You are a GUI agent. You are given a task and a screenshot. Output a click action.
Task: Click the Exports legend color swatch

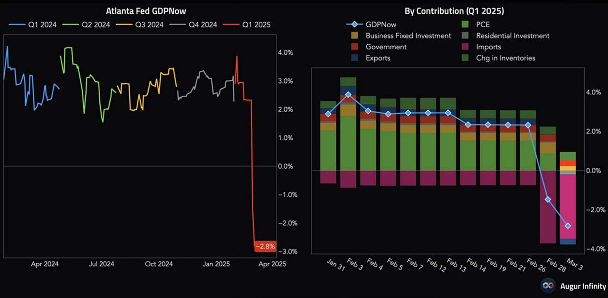pyautogui.click(x=355, y=58)
